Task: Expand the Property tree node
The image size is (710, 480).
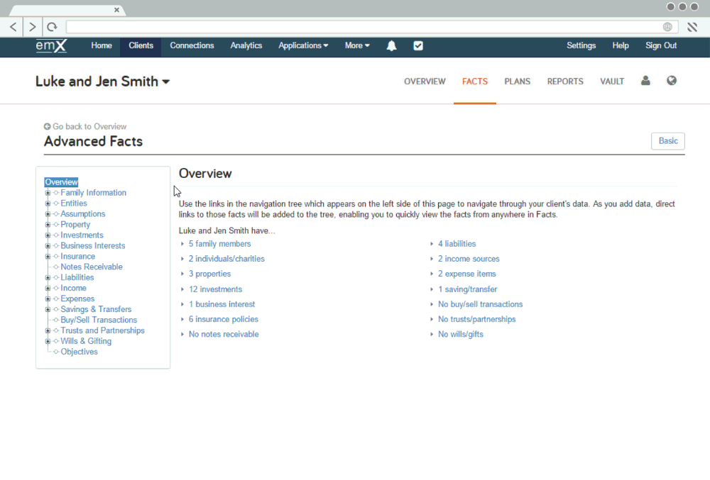Action: (x=48, y=225)
